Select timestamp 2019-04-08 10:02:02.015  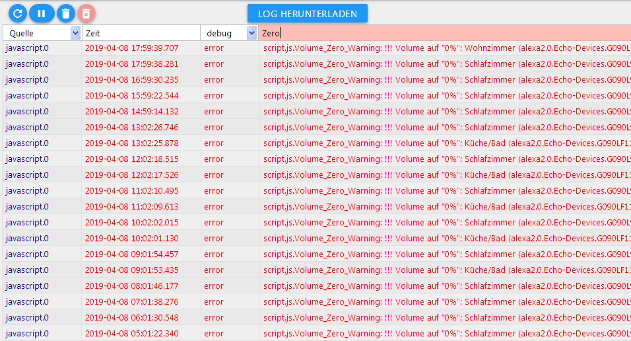pos(131,223)
